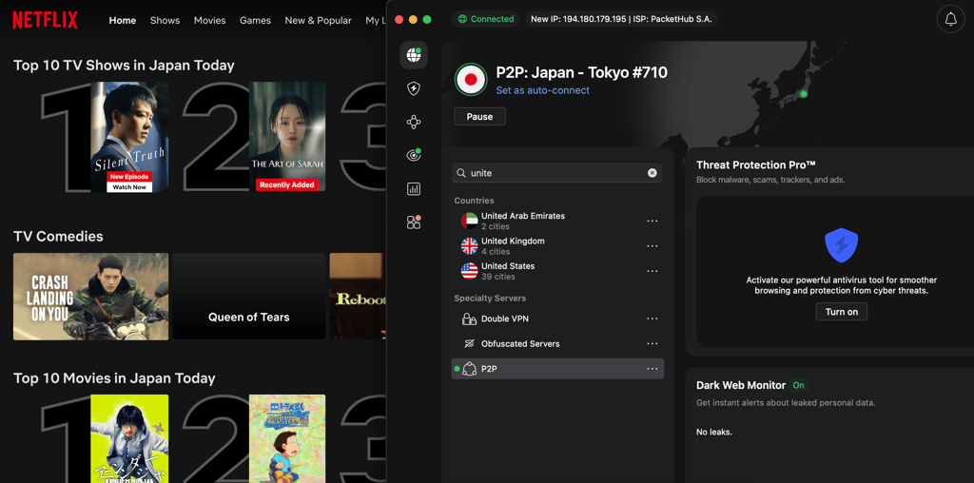This screenshot has width=974, height=483.
Task: Open Dark Web Monitor radar icon in sidebar
Action: 414,155
